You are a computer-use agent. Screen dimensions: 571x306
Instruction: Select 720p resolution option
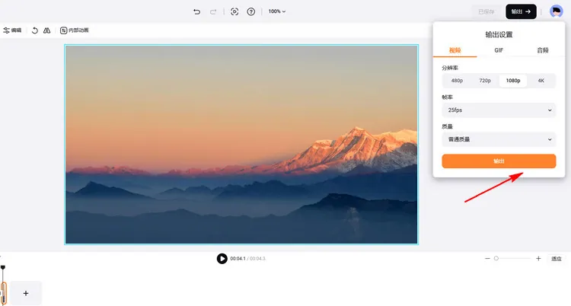[x=485, y=80]
